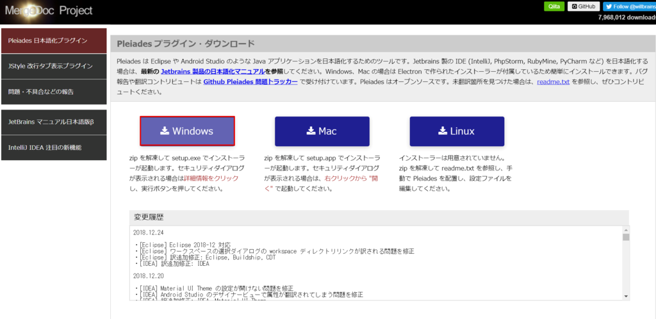Image resolution: width=656 pixels, height=319 pixels.
Task: Click changelog scrollbar down arrow
Action: (626, 296)
